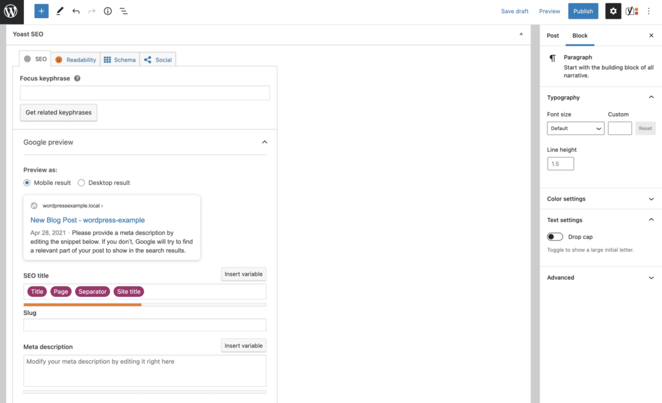Click the Custom font size field
The image size is (662, 403).
click(620, 129)
